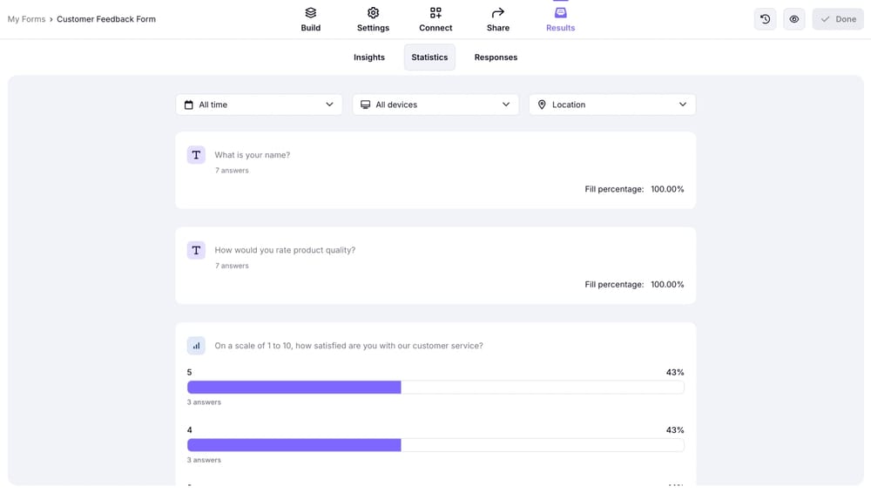The image size is (871, 493).
Task: Expand the All time date filter
Action: [x=259, y=105]
